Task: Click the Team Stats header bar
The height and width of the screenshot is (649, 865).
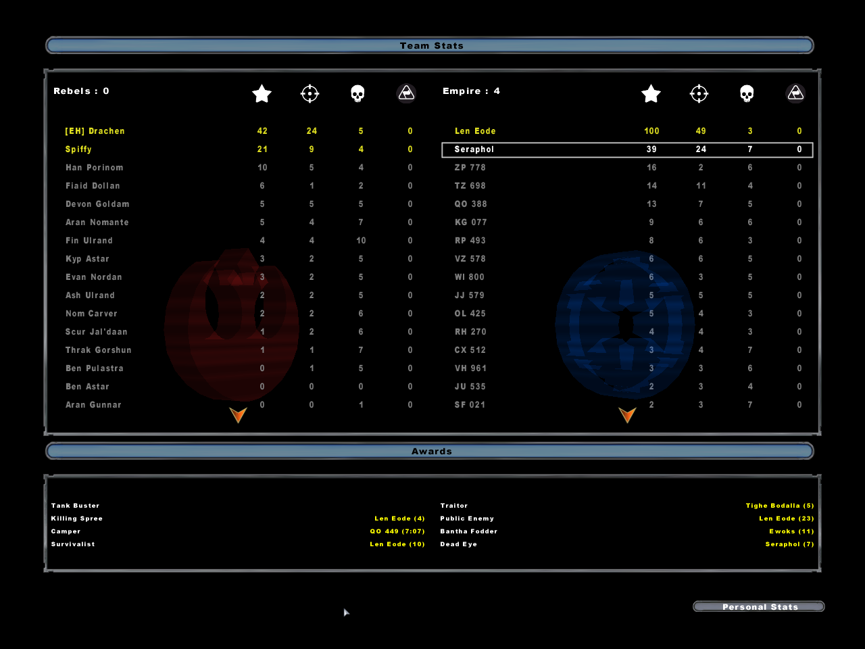Action: [x=430, y=45]
